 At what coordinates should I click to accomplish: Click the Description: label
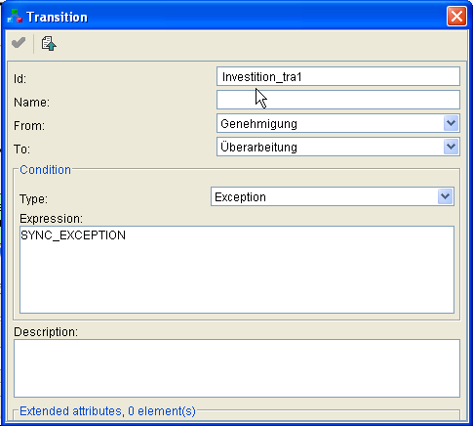46,332
